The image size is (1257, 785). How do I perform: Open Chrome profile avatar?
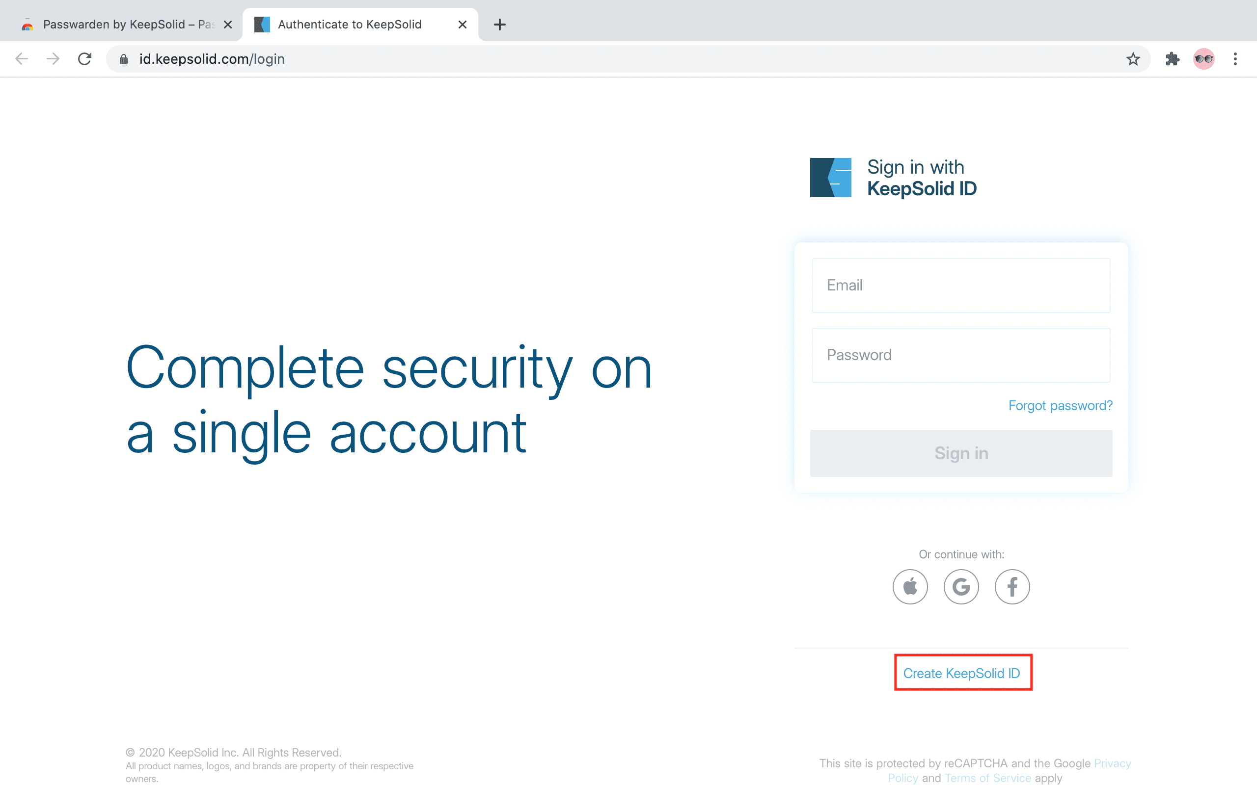pyautogui.click(x=1203, y=59)
